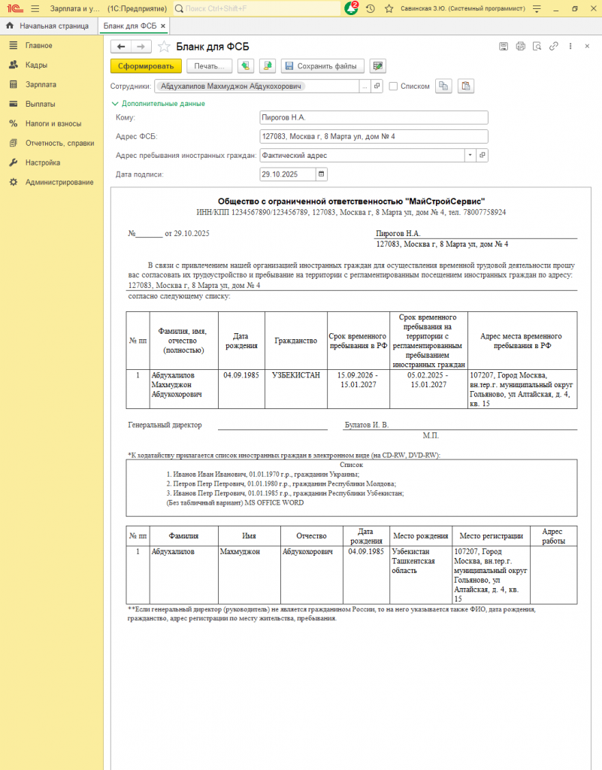
Task: Click the printer icon in header
Action: coord(521,46)
